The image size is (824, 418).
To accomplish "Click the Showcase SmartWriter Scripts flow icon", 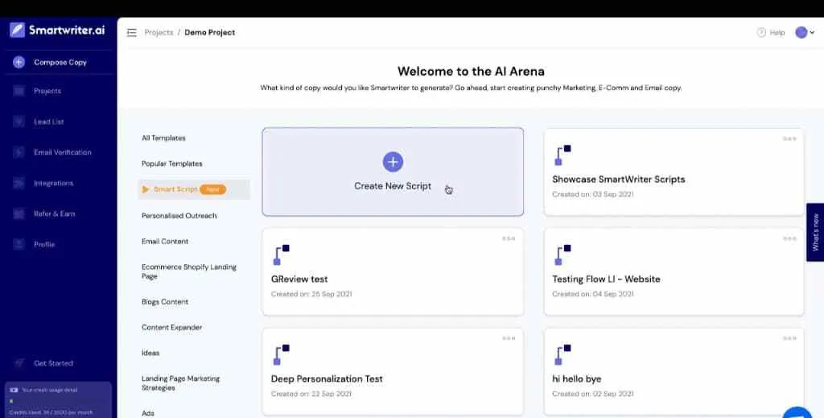I will (562, 155).
